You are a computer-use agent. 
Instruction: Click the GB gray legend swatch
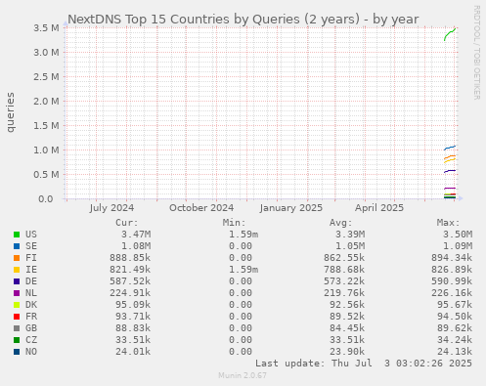[17, 328]
